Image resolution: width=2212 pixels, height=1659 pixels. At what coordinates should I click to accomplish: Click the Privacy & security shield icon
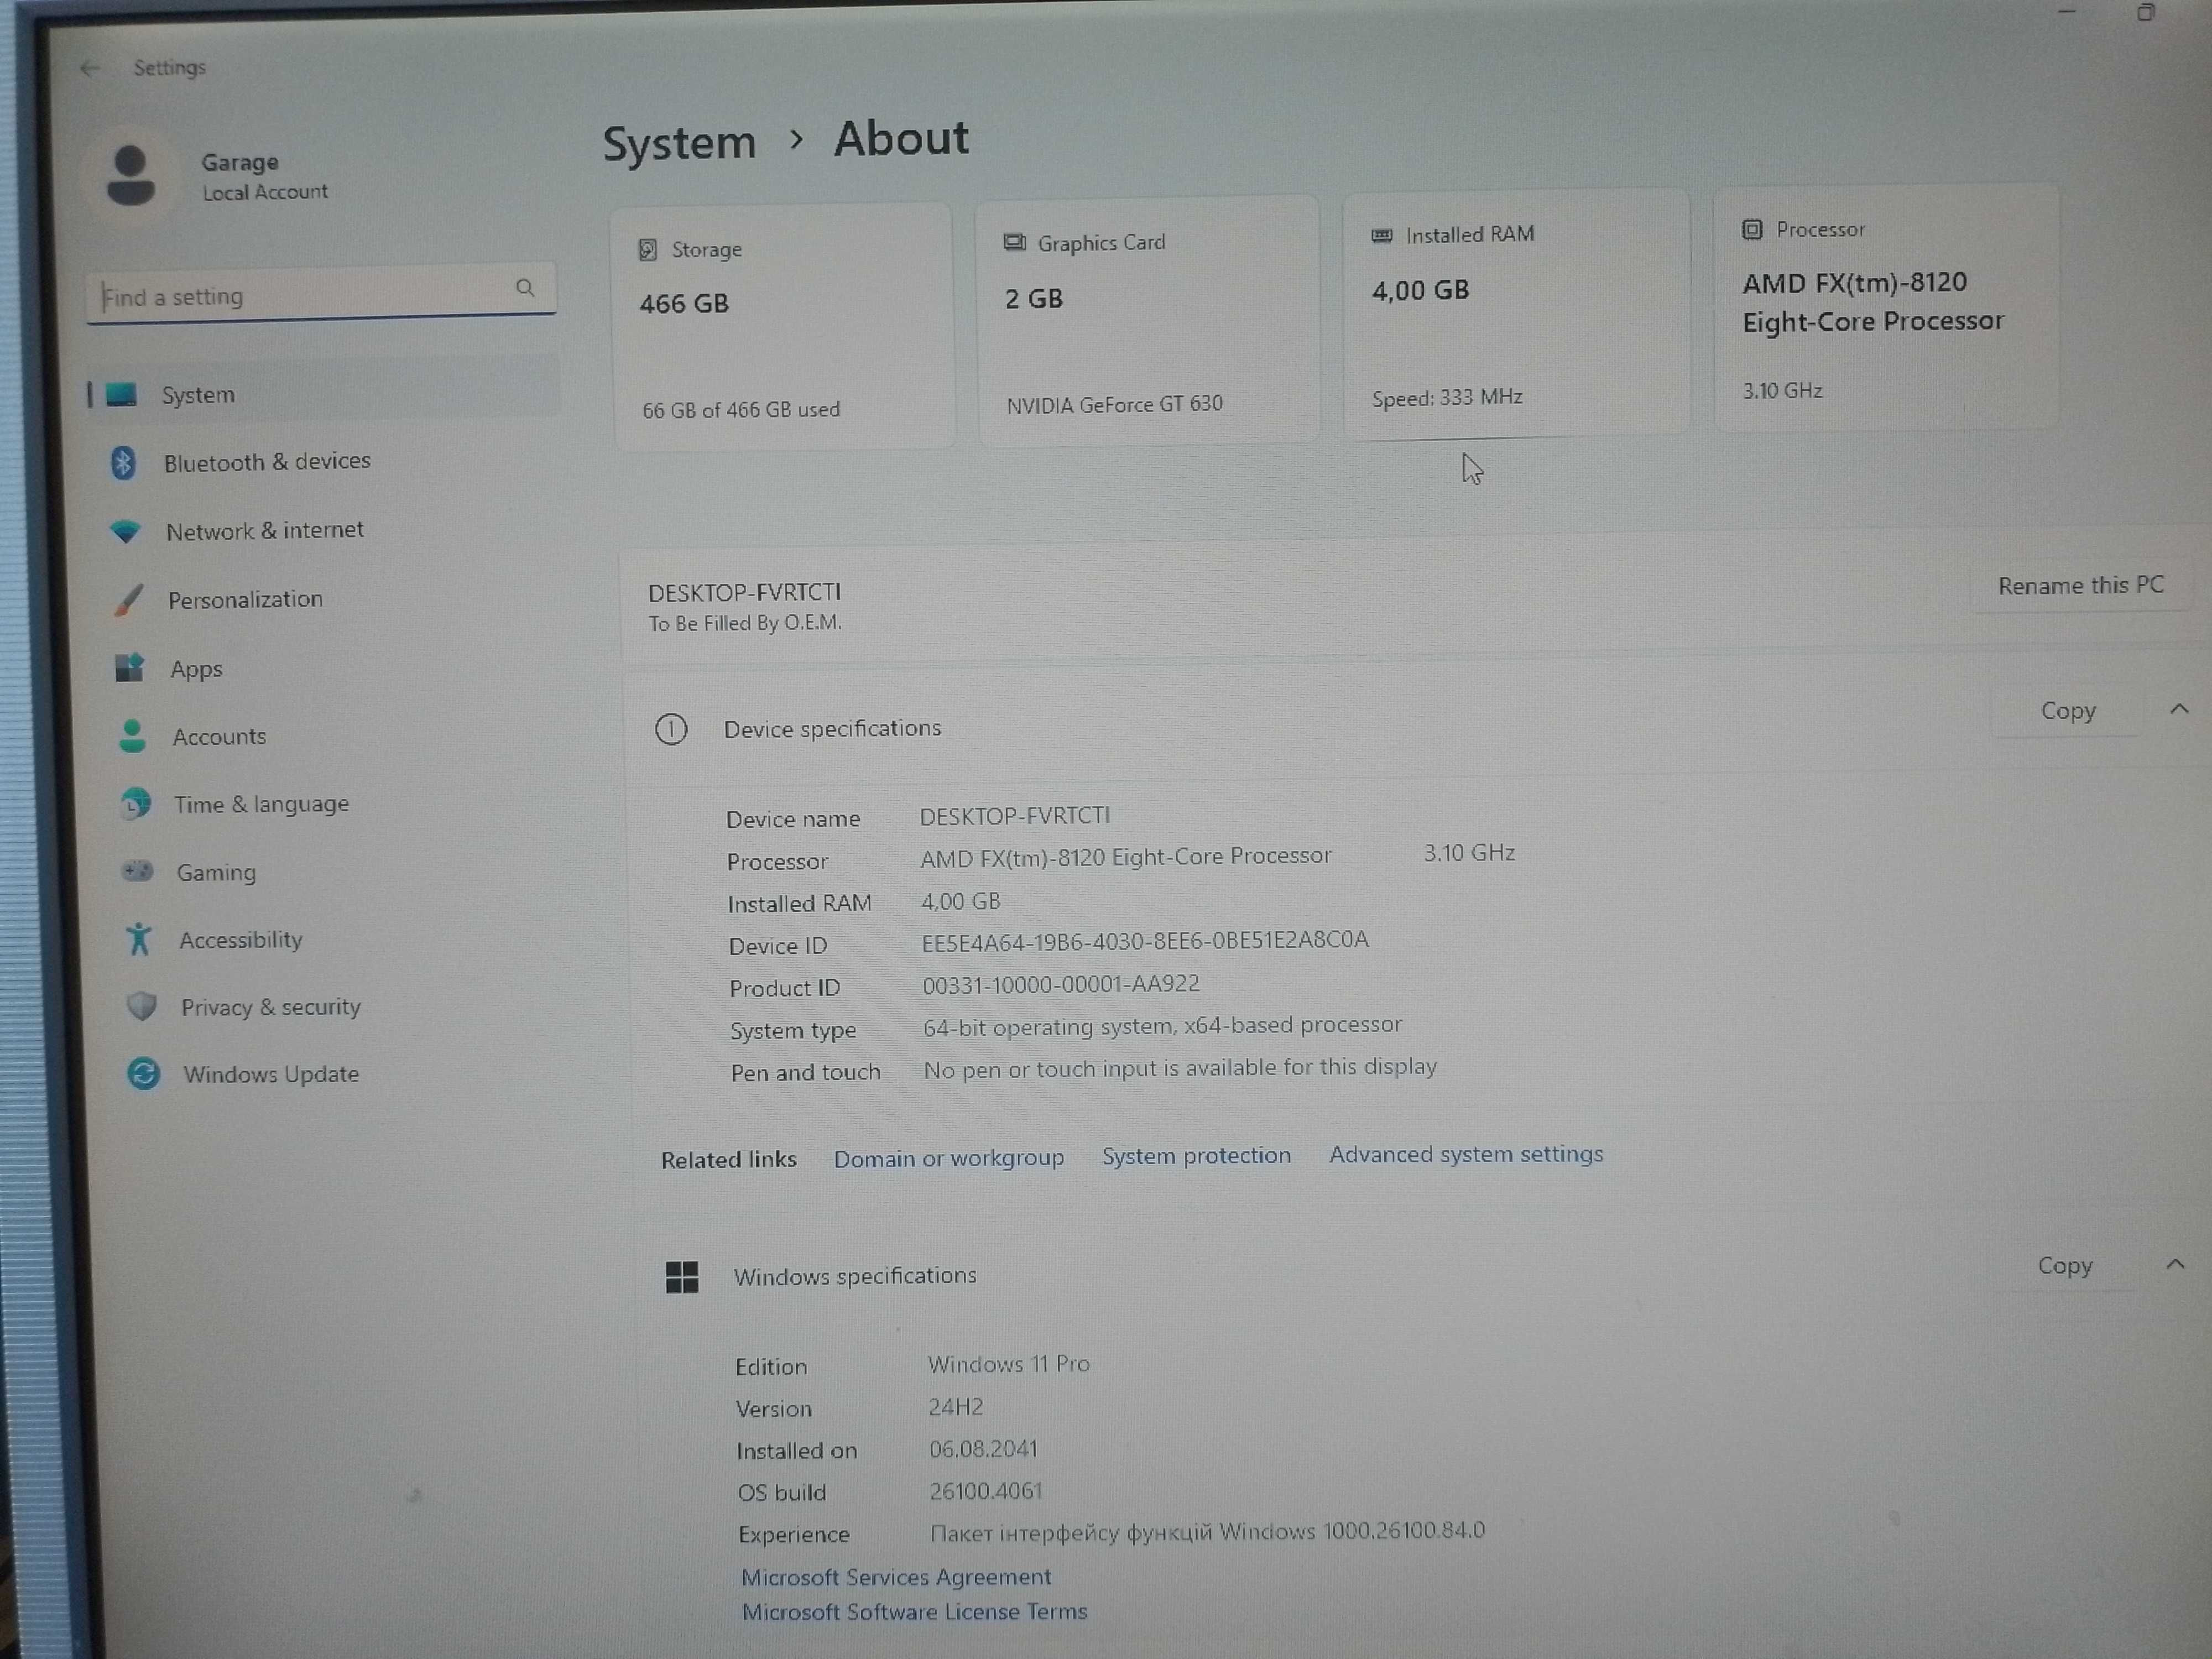(142, 1006)
